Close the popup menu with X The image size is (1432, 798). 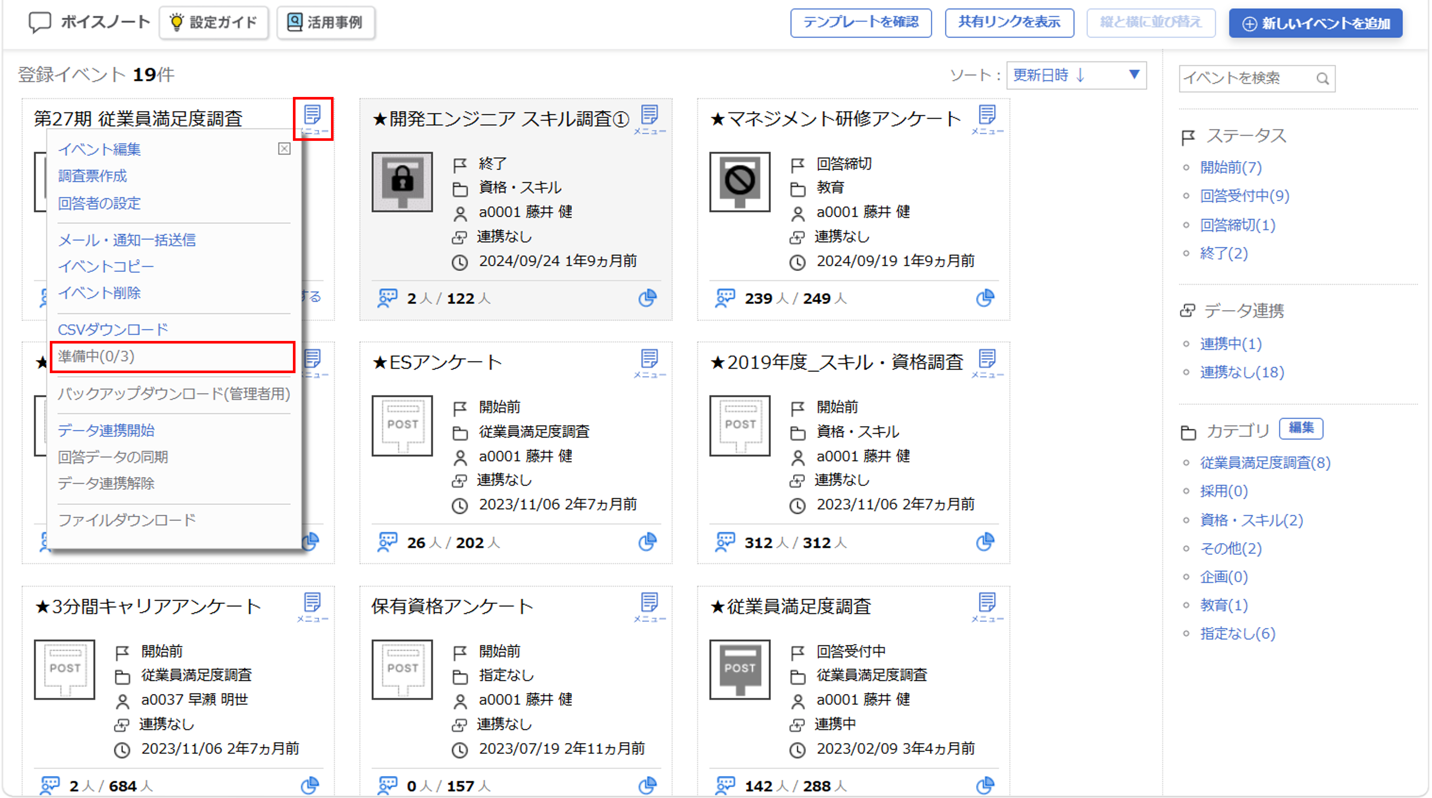point(284,149)
